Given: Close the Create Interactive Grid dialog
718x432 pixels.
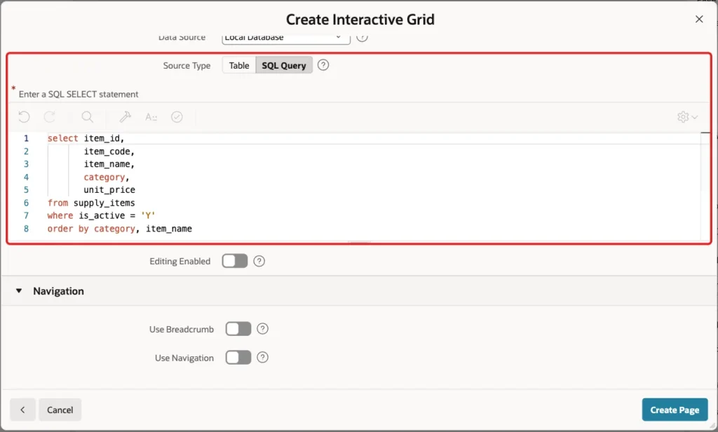Looking at the screenshot, I should pyautogui.click(x=699, y=19).
